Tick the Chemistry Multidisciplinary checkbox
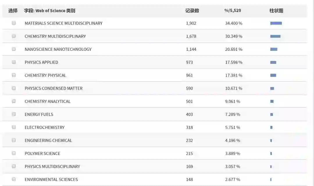 pos(14,36)
